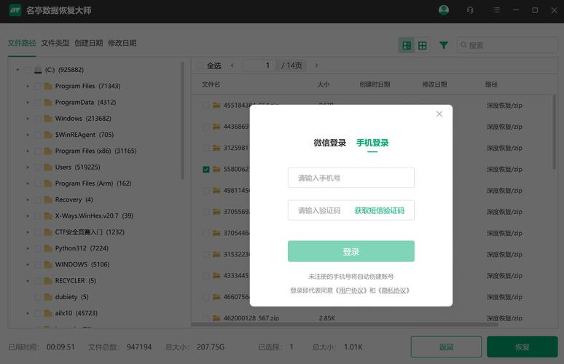
Task: Click the C: drive icon
Action: coord(38,70)
